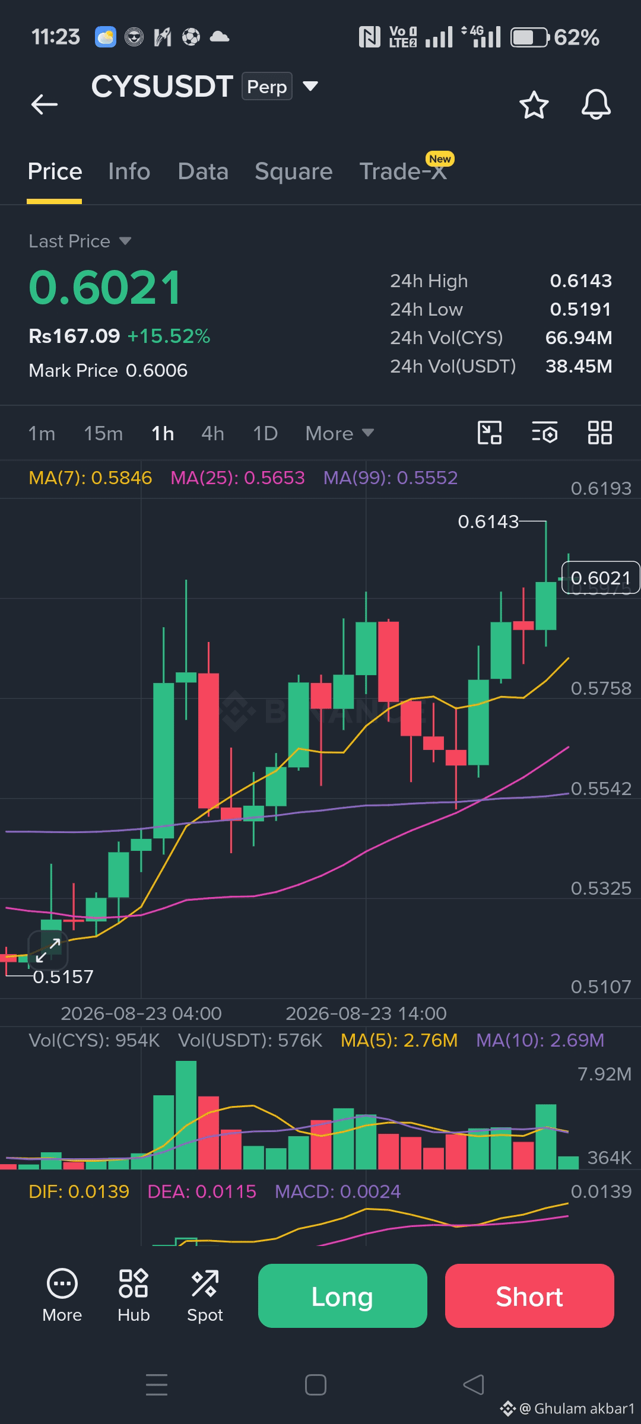
Task: Select the 1D timeframe
Action: (265, 434)
